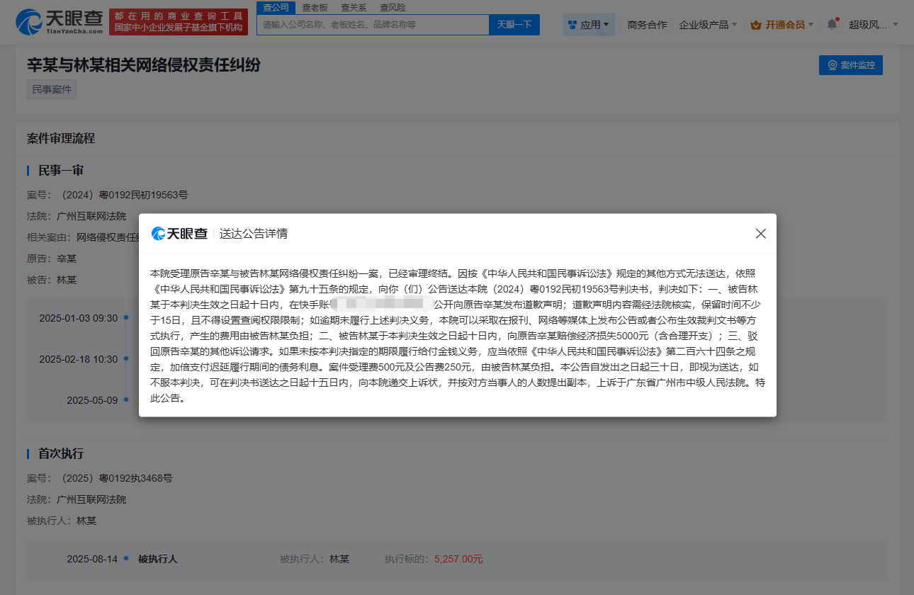914x595 pixels.
Task: Click the 案件监控 button
Action: click(x=851, y=64)
